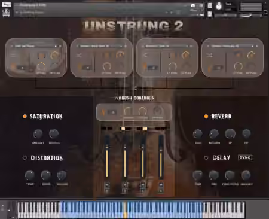Click the LP Filter knob in the first sound slot

pyautogui.click(x=41, y=66)
